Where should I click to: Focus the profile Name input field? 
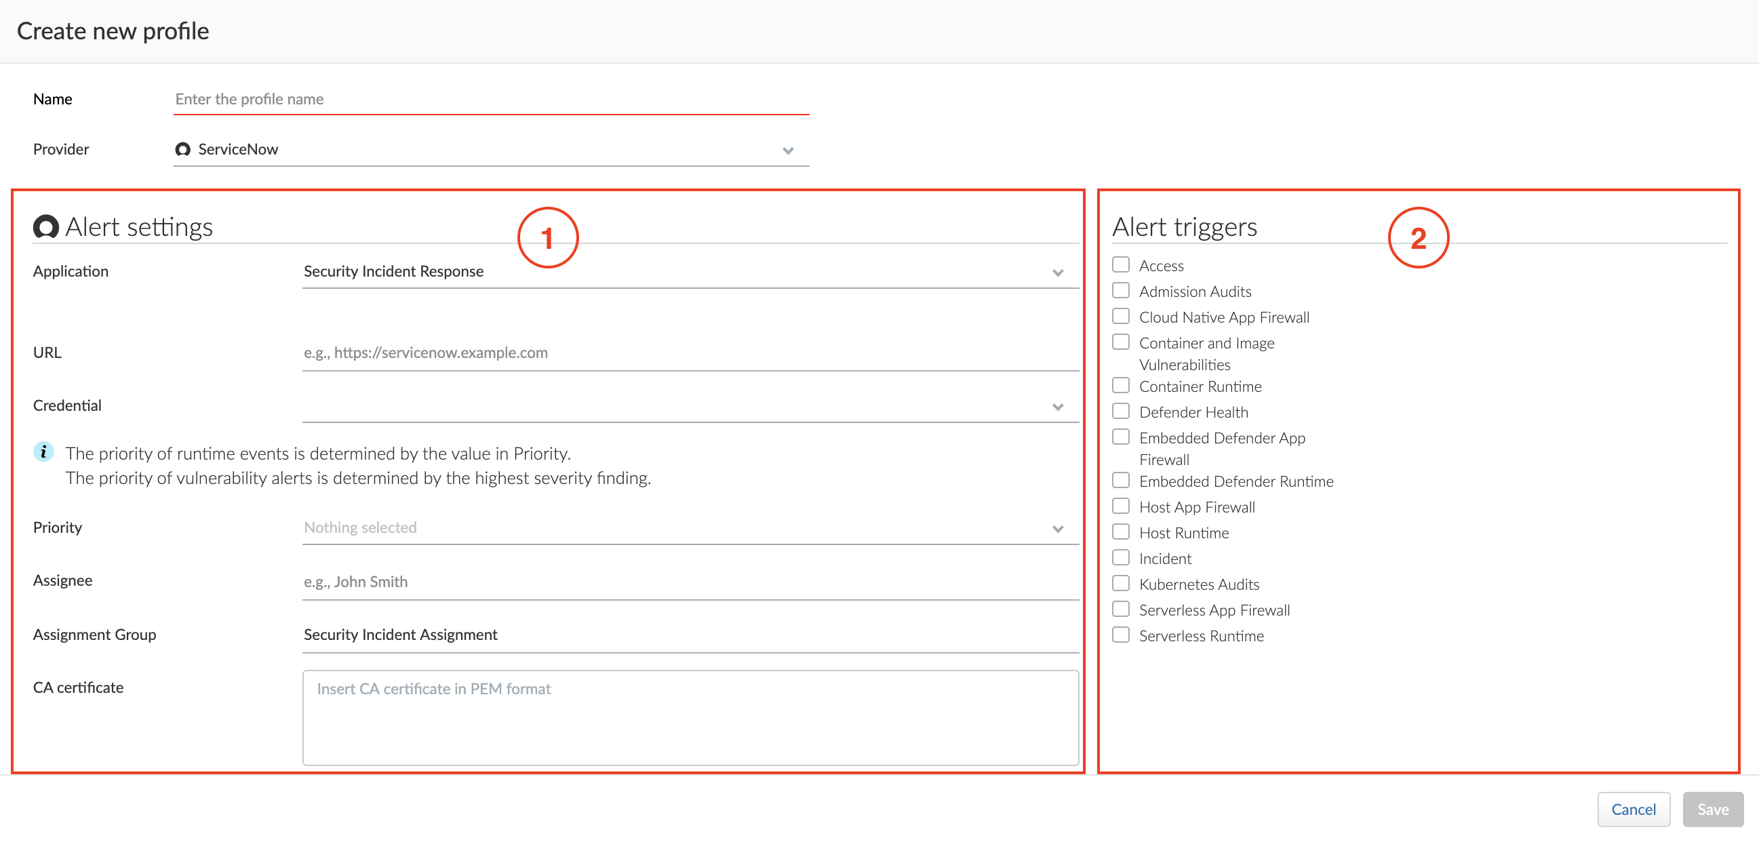coord(491,99)
